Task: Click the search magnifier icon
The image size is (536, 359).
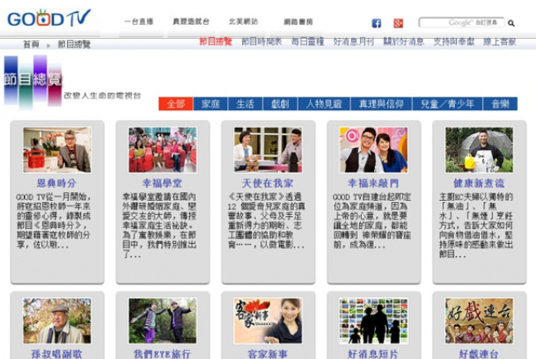Action: pyautogui.click(x=511, y=23)
